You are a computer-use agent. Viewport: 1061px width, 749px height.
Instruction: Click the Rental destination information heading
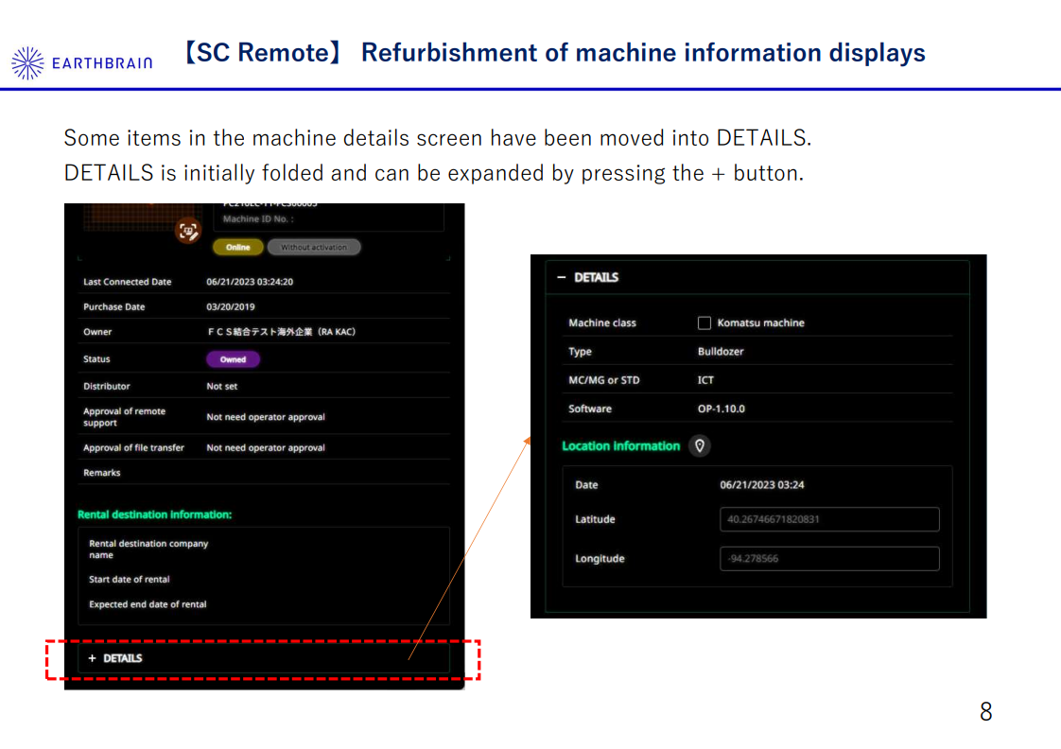[154, 514]
